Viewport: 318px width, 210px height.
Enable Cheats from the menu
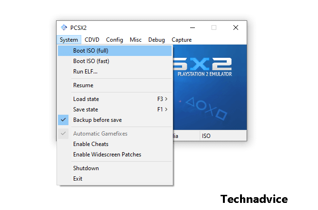[115, 144]
